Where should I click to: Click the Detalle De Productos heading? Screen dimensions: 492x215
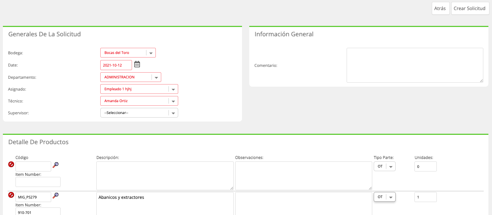(38, 142)
